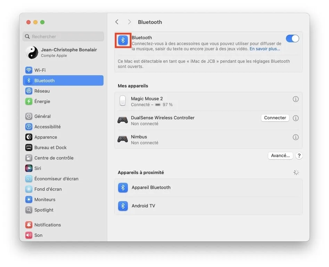
Task: Turn off the Bluetooth switch
Action: [292, 38]
